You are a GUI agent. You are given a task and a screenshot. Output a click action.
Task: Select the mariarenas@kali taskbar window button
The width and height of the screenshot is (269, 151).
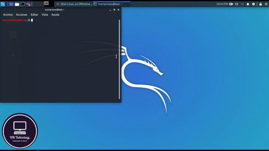(111, 4)
